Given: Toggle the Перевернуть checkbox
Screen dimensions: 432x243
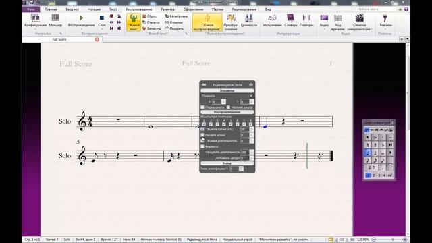Looking at the screenshot, I should 202,107.
